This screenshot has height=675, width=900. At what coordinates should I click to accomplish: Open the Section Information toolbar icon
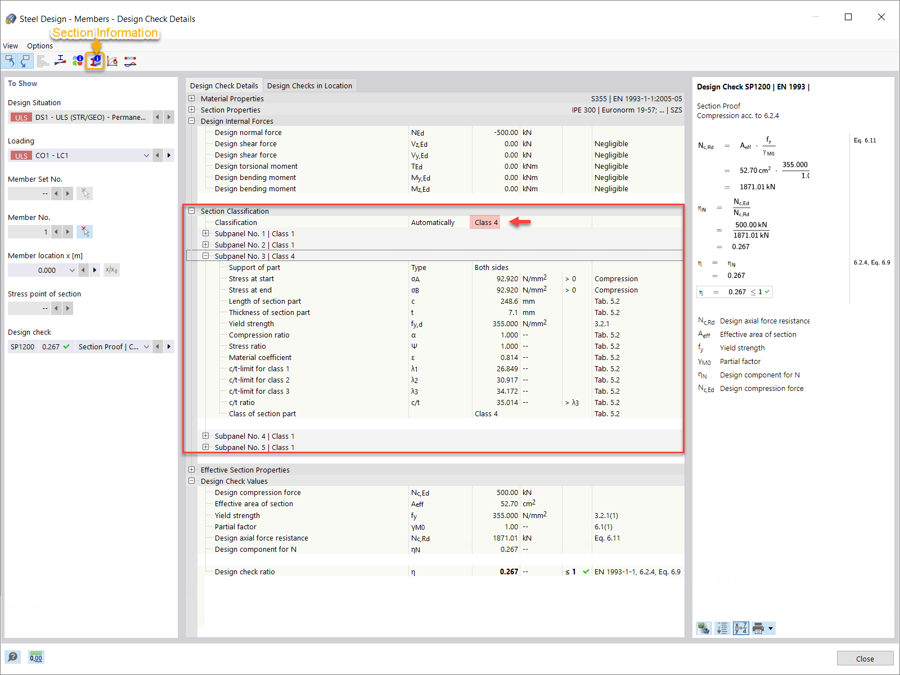tap(95, 61)
